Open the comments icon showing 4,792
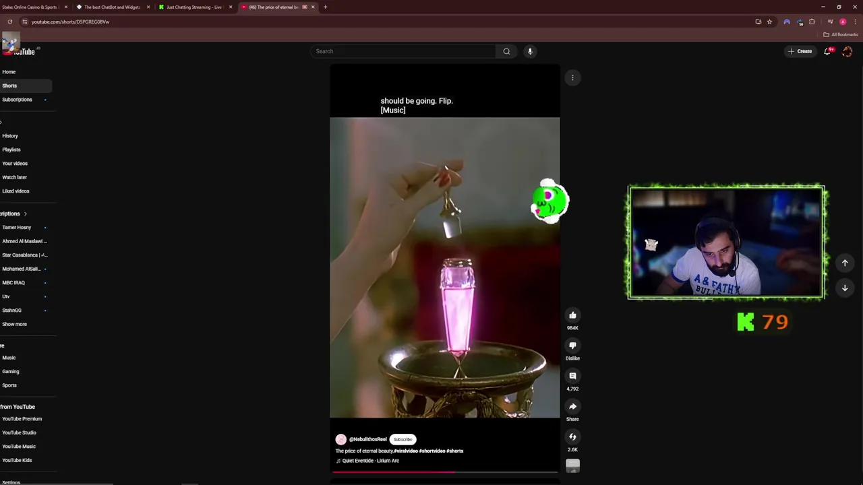863x485 pixels. 572,376
